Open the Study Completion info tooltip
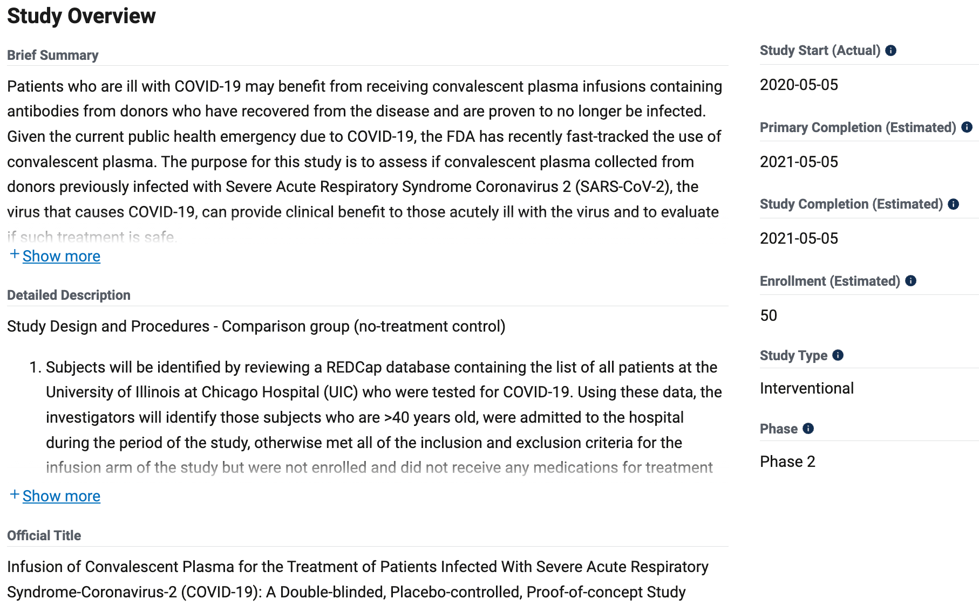 [954, 204]
